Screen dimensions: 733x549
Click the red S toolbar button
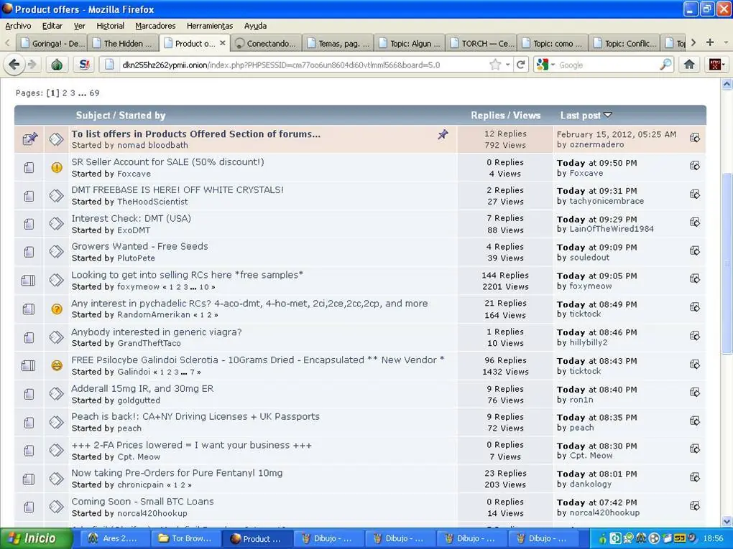click(x=84, y=65)
